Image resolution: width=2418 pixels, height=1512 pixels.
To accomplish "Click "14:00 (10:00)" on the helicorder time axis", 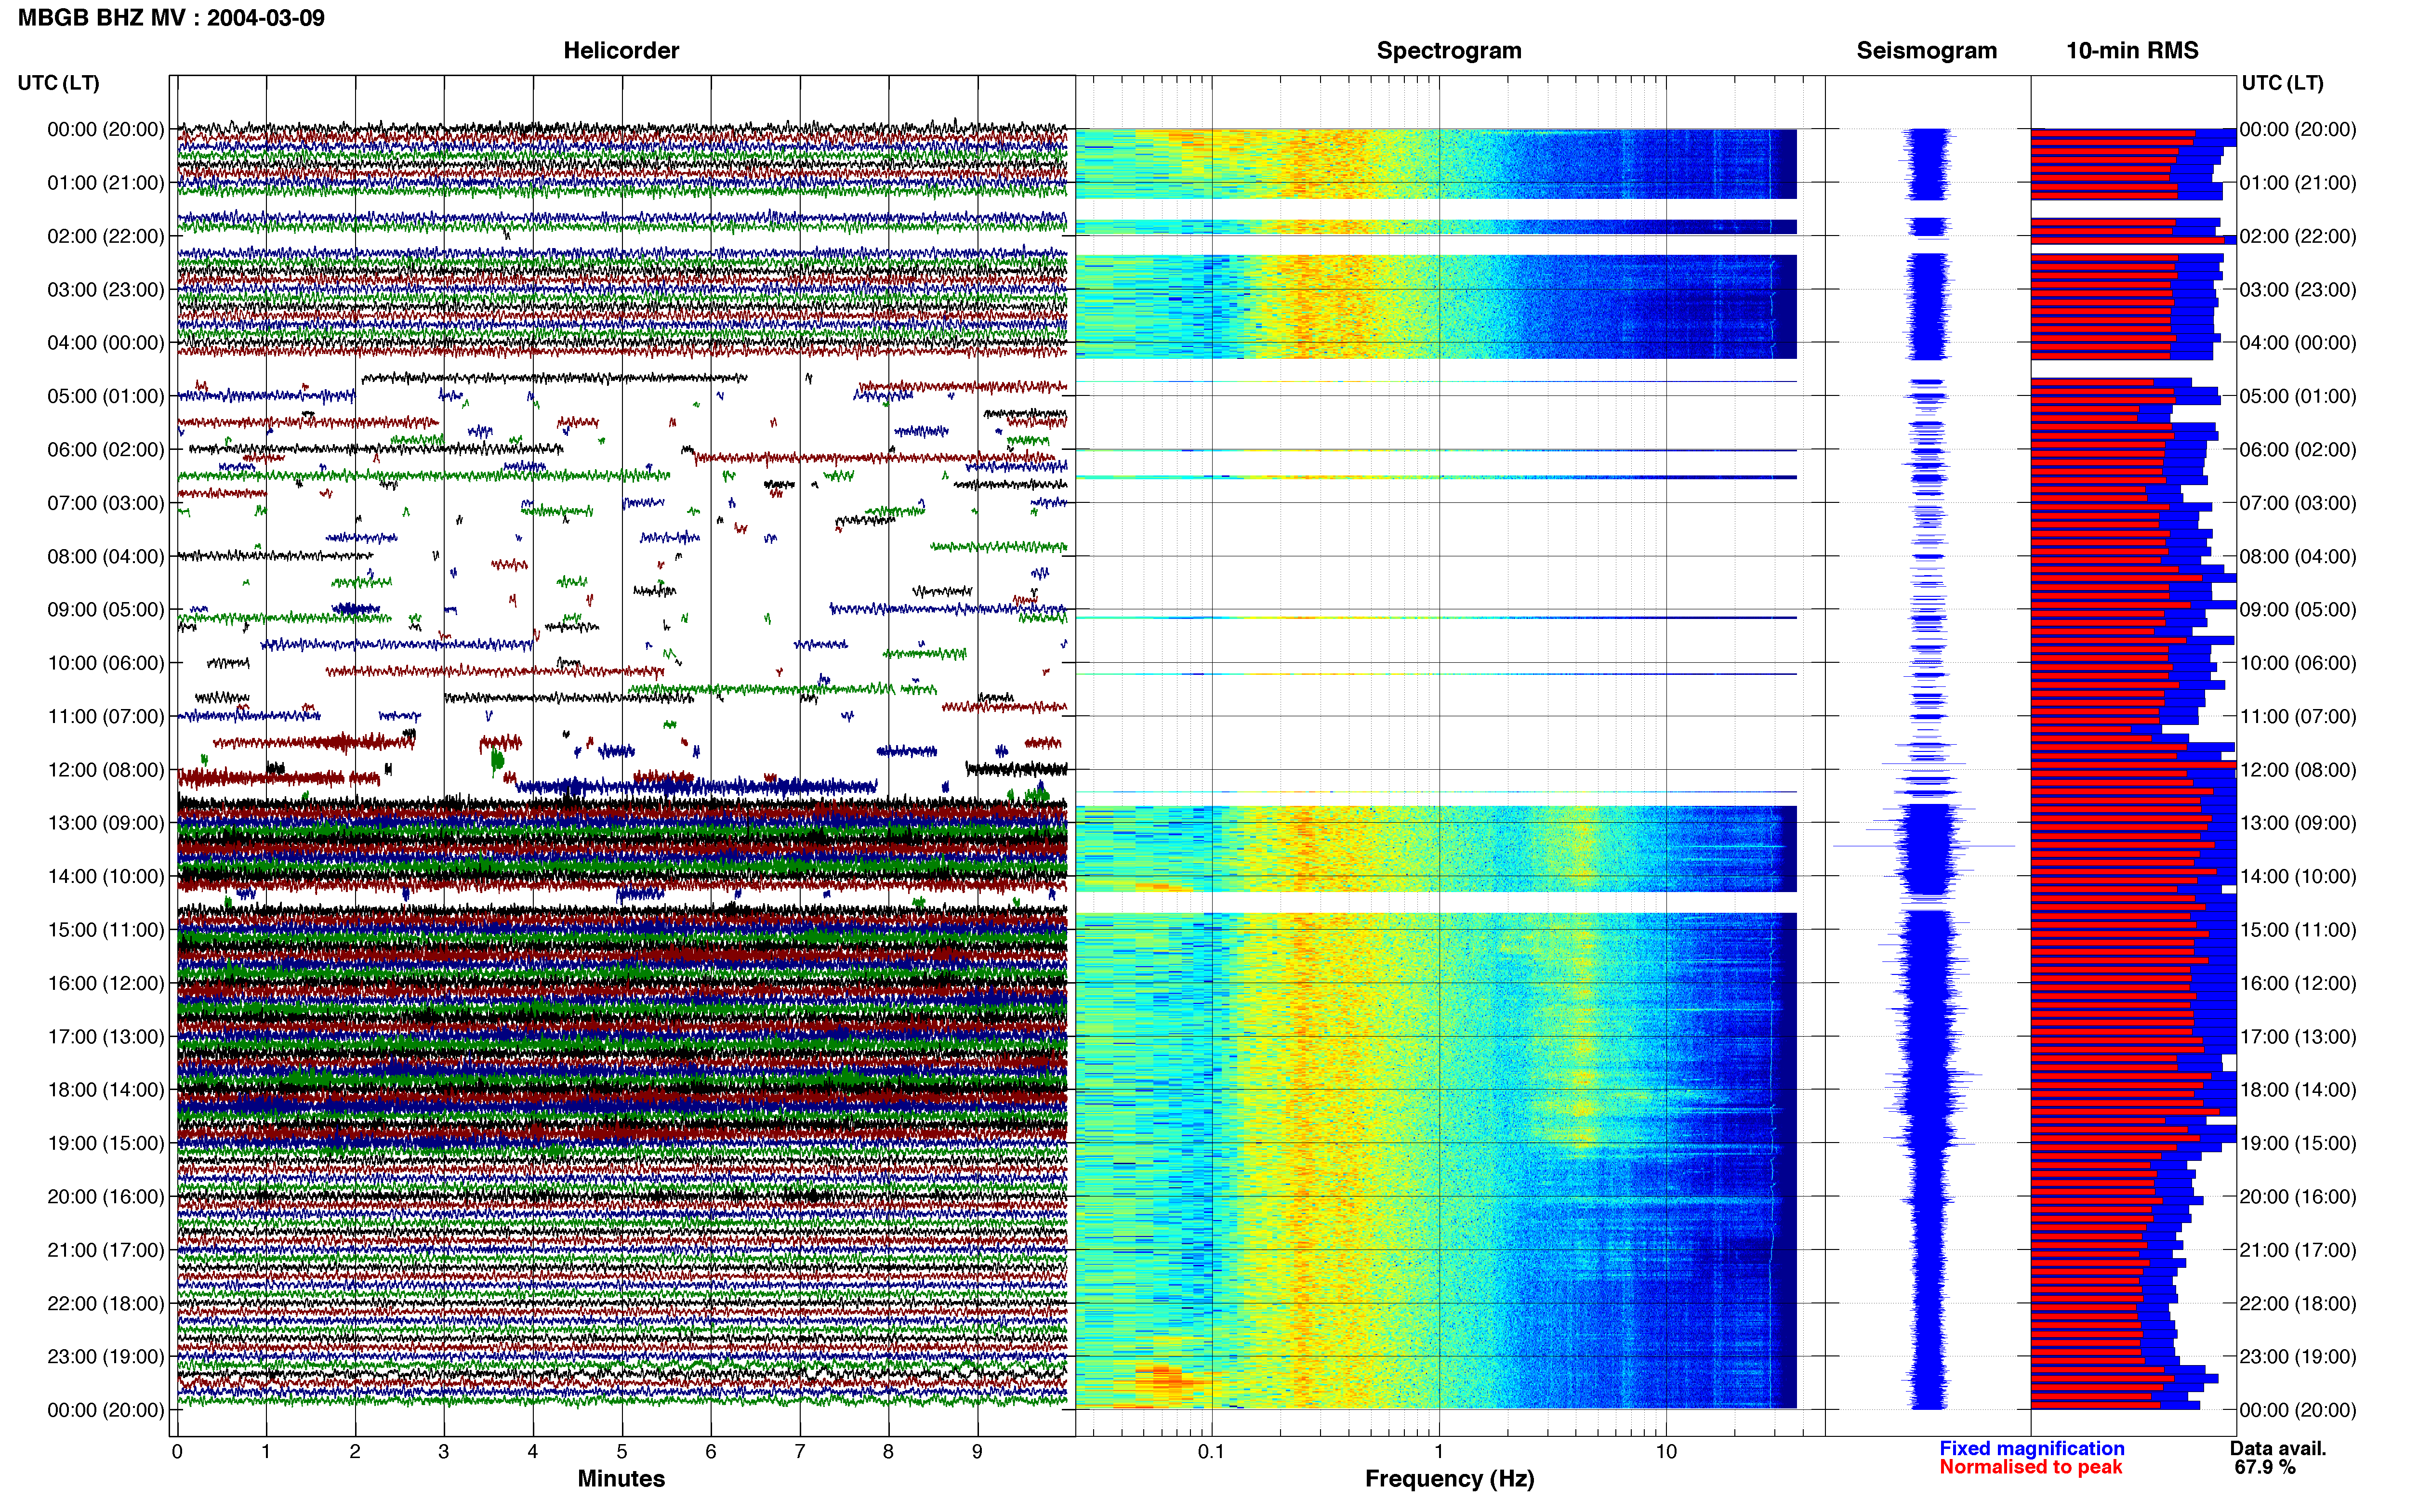I will [x=106, y=876].
